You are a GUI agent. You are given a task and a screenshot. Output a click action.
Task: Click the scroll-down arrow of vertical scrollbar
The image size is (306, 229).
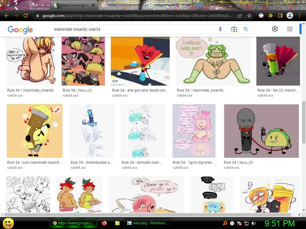[304, 210]
